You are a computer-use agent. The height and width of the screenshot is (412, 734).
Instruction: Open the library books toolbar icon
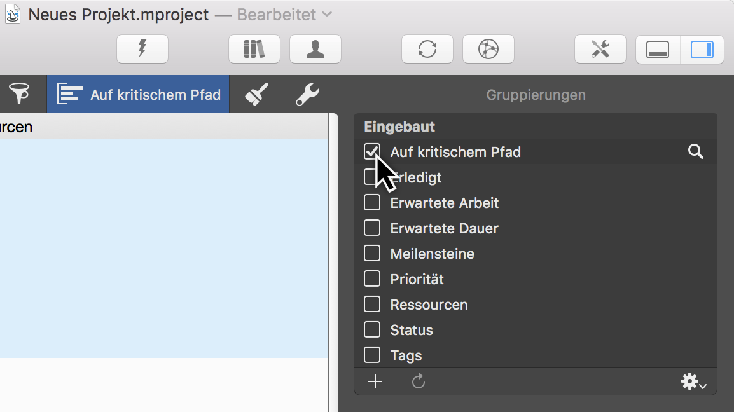coord(254,49)
